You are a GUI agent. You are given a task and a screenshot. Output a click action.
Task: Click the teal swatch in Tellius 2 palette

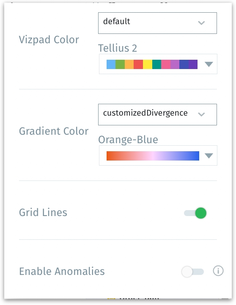157,64
